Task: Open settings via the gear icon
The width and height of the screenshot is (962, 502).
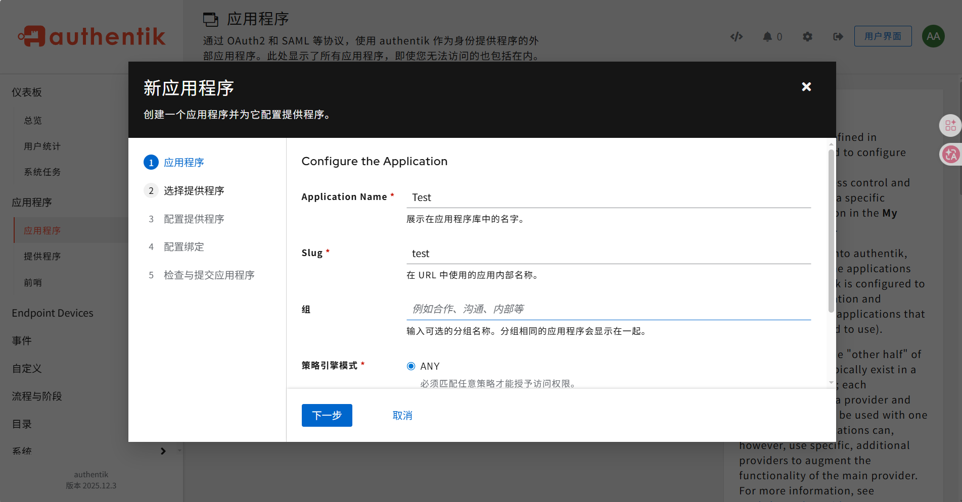Action: [807, 36]
